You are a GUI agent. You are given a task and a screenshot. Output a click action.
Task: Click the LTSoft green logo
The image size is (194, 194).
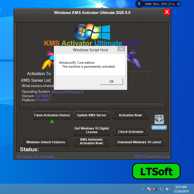[x=156, y=171]
